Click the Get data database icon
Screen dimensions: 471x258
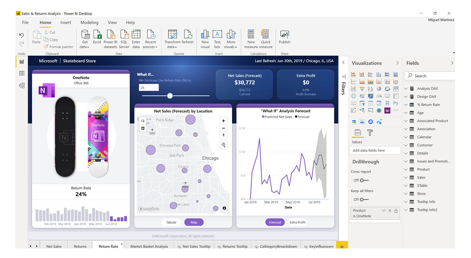point(85,35)
